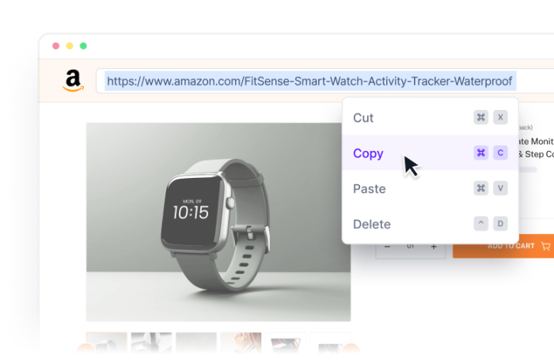The image size is (554, 363).
Task: Click the C shortcut key beside Copy
Action: click(x=500, y=153)
